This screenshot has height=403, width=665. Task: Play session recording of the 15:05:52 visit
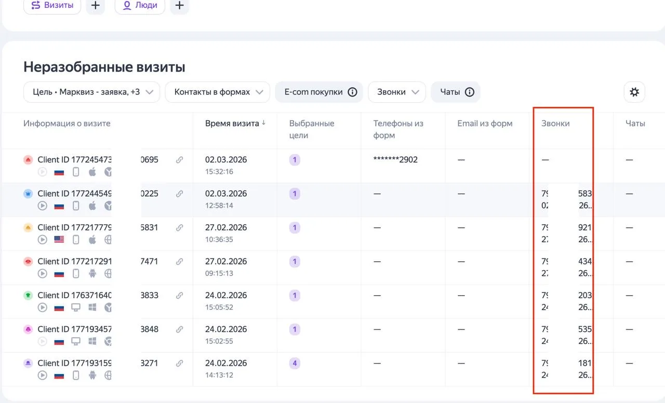click(43, 308)
